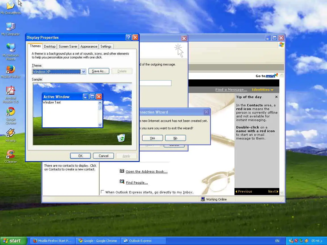Enable go directly to my Inbox checkbox

(x=102, y=192)
